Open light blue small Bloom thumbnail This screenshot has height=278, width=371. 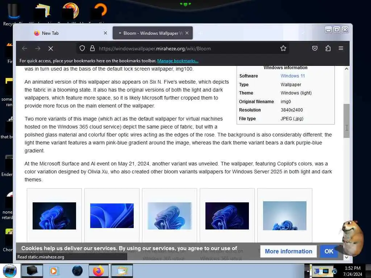pos(285,216)
